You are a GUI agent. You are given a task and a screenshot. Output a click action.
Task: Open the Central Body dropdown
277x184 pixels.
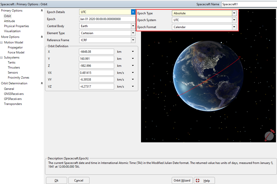tap(133, 26)
